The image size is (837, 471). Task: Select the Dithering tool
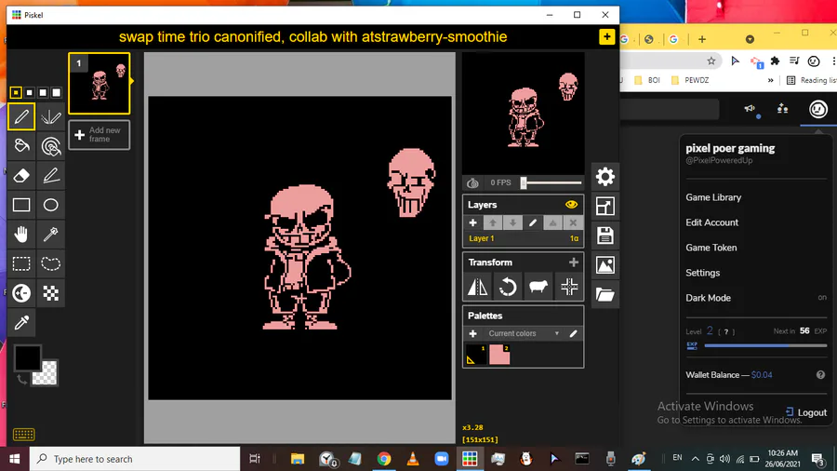(51, 292)
